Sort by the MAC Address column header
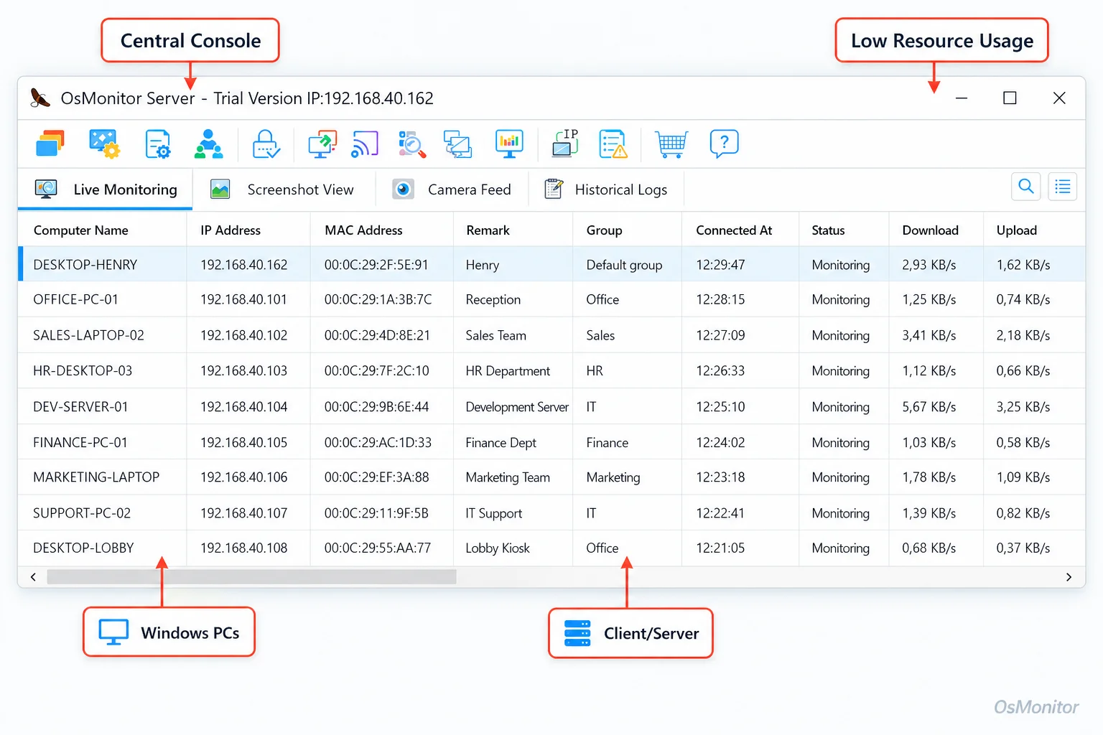The image size is (1103, 735). (363, 230)
